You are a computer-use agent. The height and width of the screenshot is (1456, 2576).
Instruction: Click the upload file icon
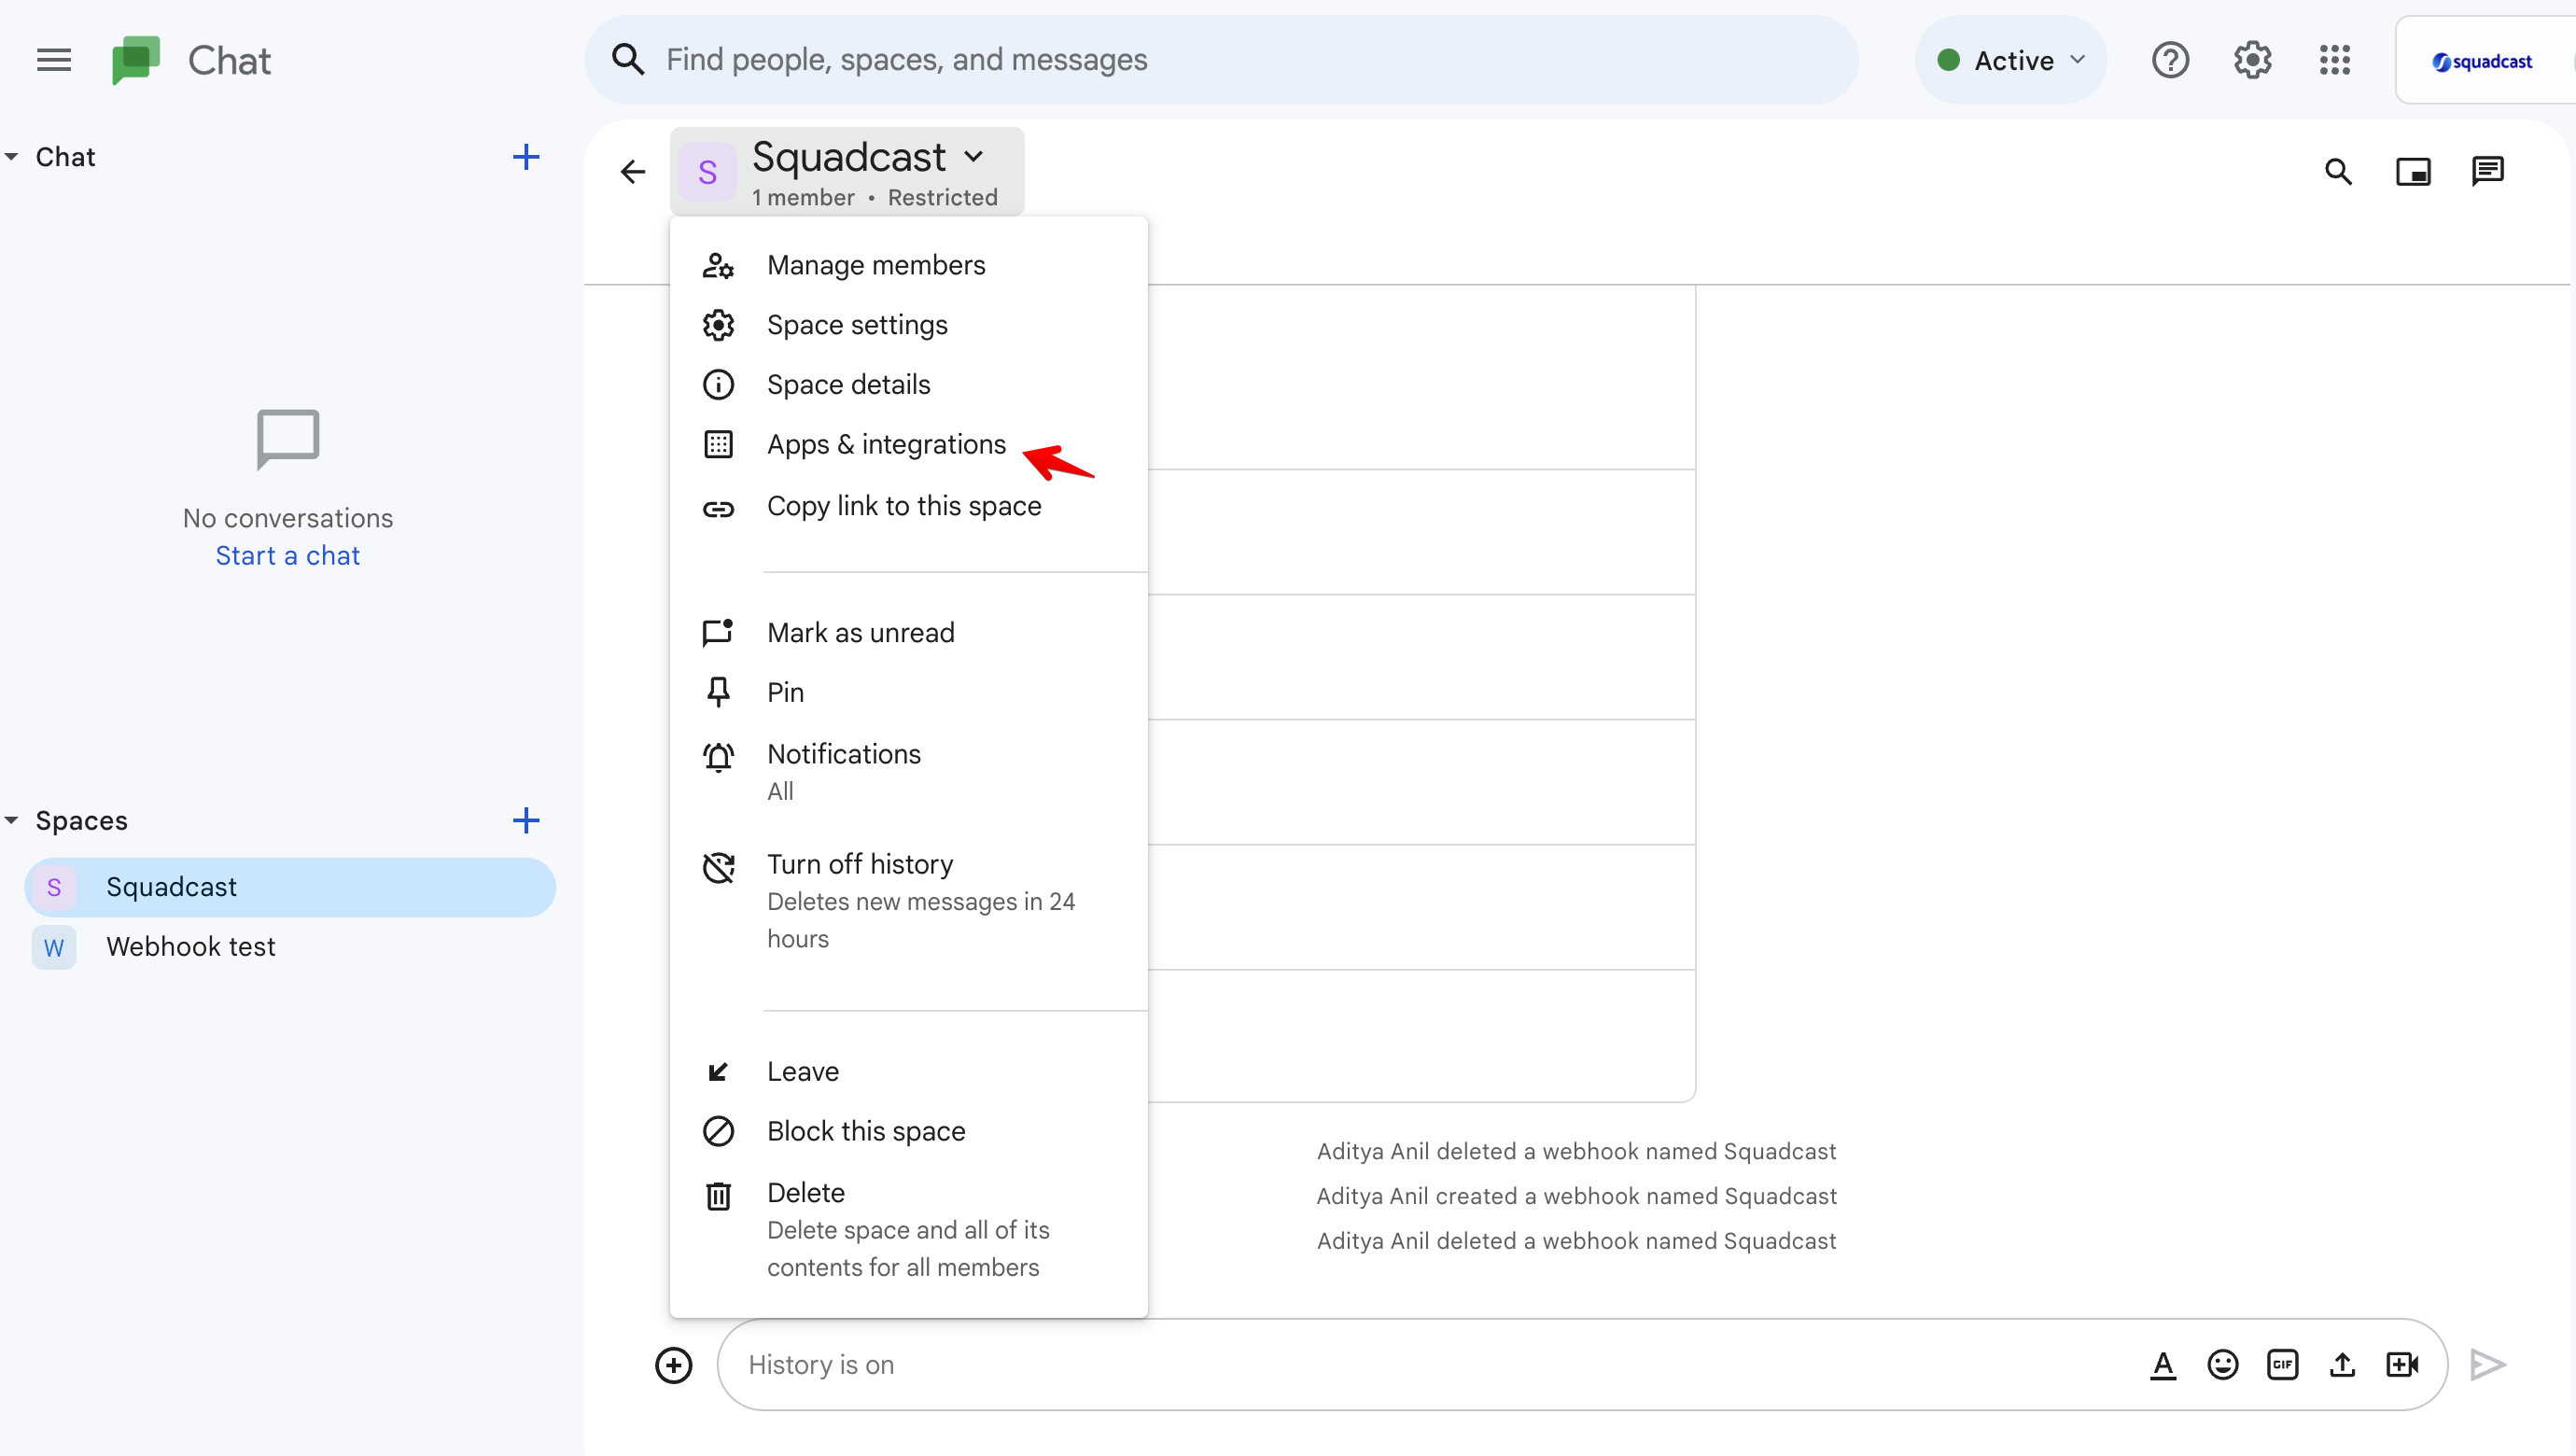(2342, 1364)
